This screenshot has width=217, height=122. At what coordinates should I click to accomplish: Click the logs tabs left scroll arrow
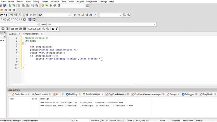coord(9,94)
